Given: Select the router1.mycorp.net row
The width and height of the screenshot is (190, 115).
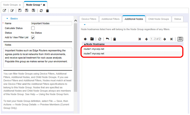Looking at the screenshot, I should [x=94, y=49].
